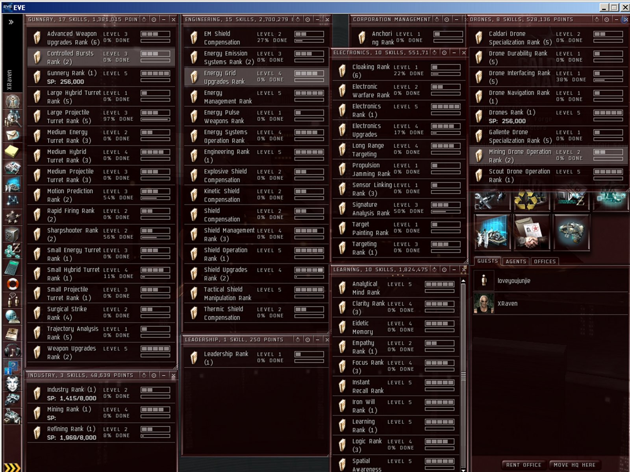Image resolution: width=630 pixels, height=472 pixels.
Task: Open the chat channels speech-bubble icon
Action: tap(13, 300)
